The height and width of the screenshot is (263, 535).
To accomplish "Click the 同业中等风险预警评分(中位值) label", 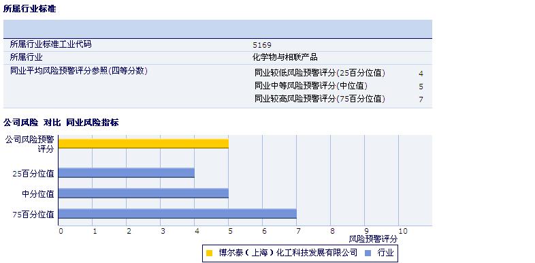I will 311,86.
